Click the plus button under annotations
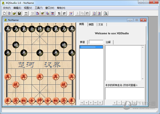The image size is (160, 114). coord(114,103)
